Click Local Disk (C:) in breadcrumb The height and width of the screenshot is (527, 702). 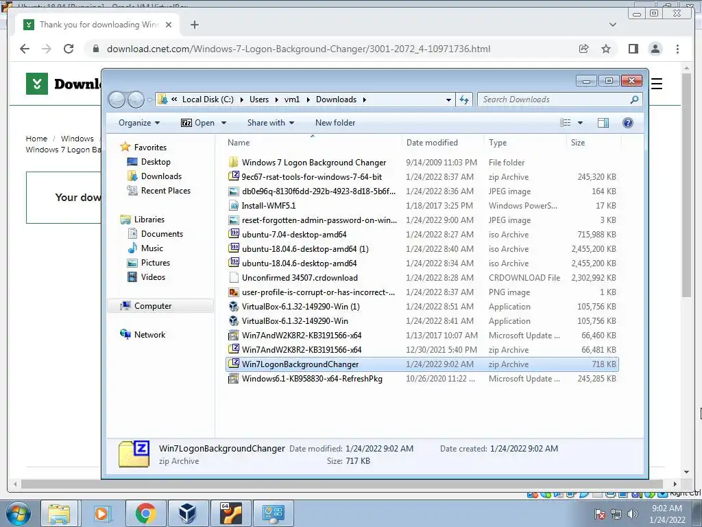(208, 99)
